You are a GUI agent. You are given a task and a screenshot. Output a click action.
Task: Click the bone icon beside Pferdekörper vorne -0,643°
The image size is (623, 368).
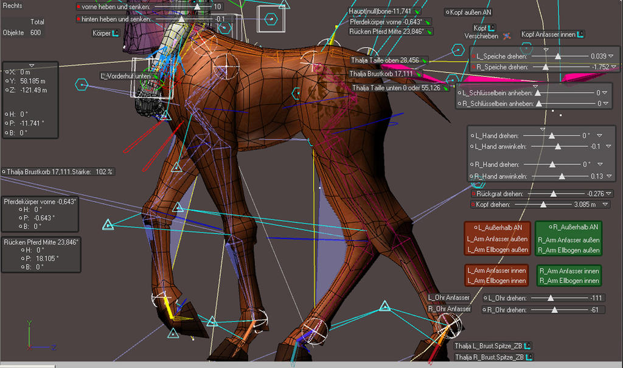428,23
